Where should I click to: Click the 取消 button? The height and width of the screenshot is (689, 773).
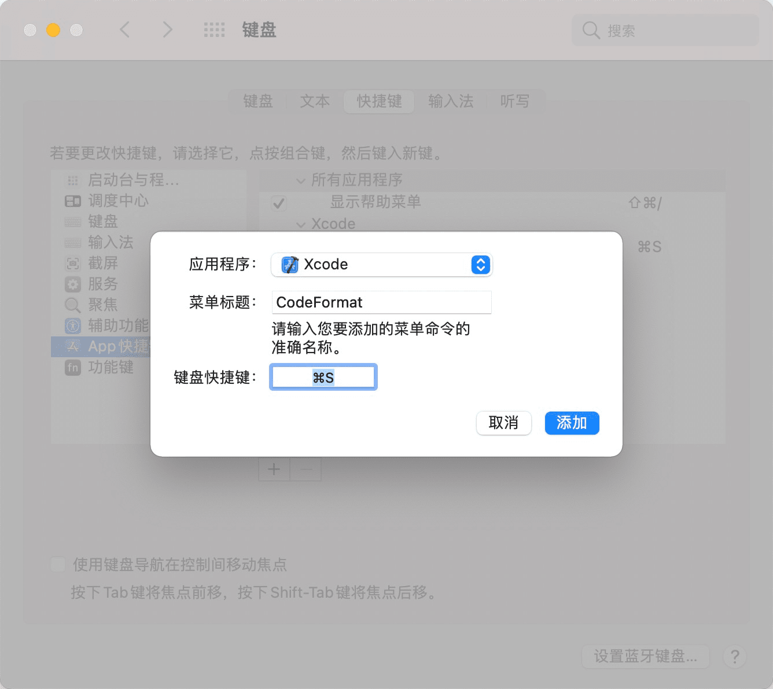503,423
